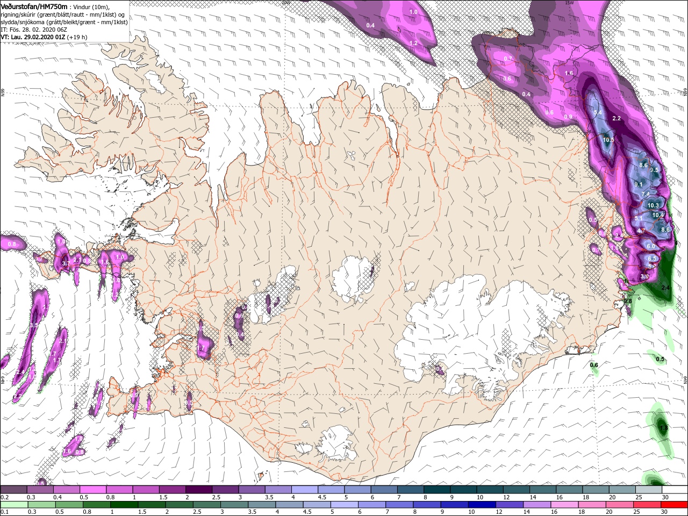Click the 0.2 label on top legend row
The width and height of the screenshot is (688, 516).
pos(5,498)
